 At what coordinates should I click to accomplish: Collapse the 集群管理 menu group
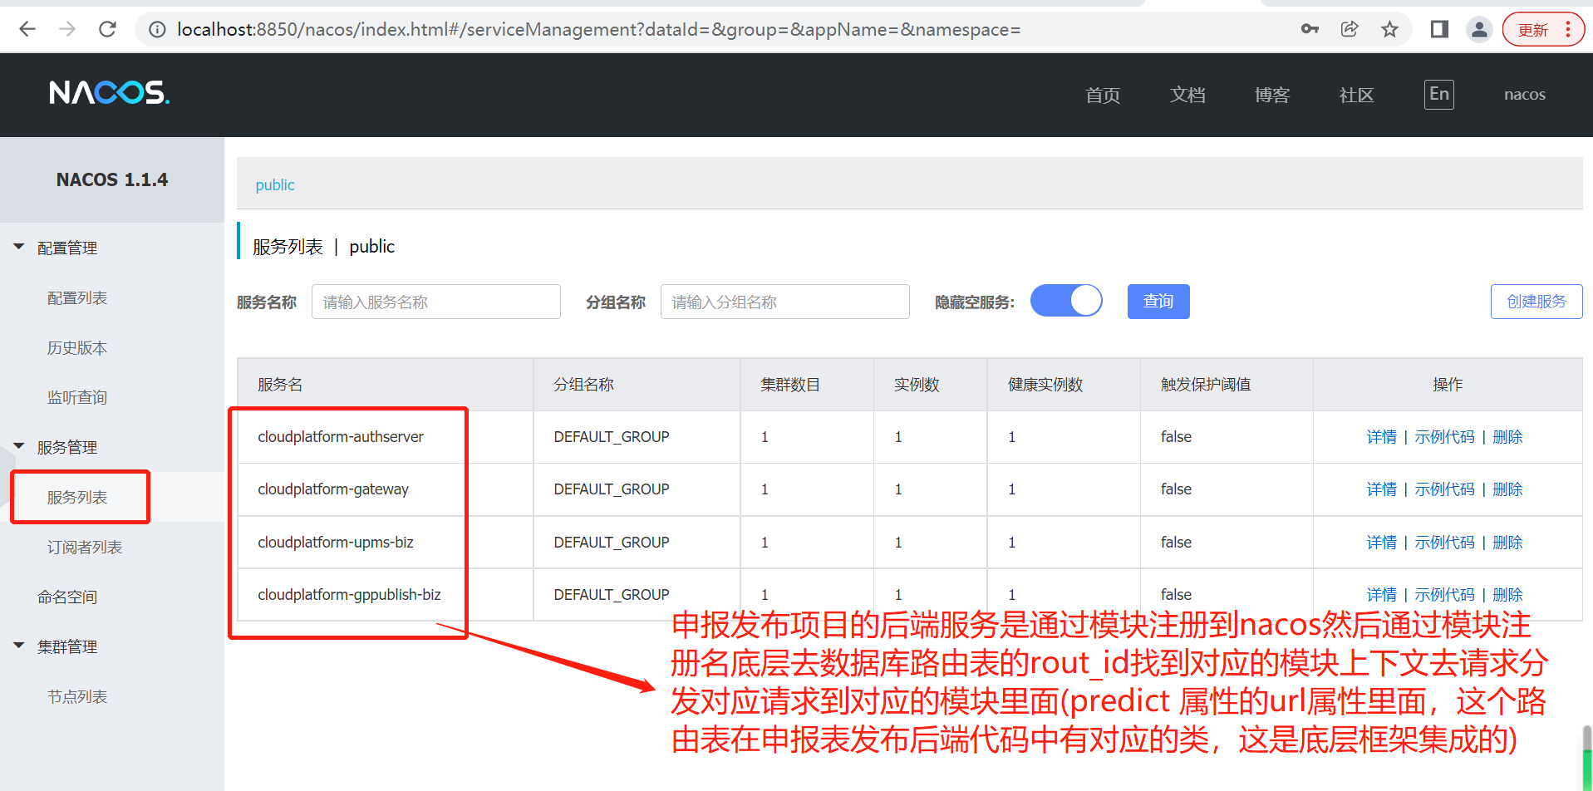(x=19, y=646)
